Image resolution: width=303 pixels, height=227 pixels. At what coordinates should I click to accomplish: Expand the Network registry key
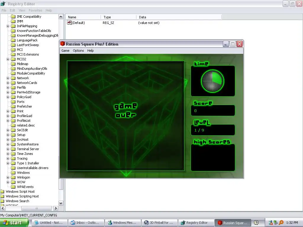(8, 78)
